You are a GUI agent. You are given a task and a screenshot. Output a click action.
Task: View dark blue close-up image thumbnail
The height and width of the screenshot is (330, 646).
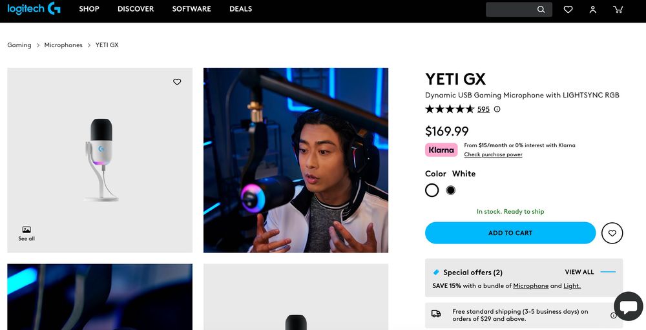pyautogui.click(x=99, y=297)
